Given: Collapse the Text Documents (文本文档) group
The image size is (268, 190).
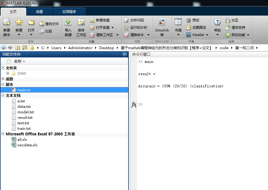Looking at the screenshot, I should tap(3, 95).
